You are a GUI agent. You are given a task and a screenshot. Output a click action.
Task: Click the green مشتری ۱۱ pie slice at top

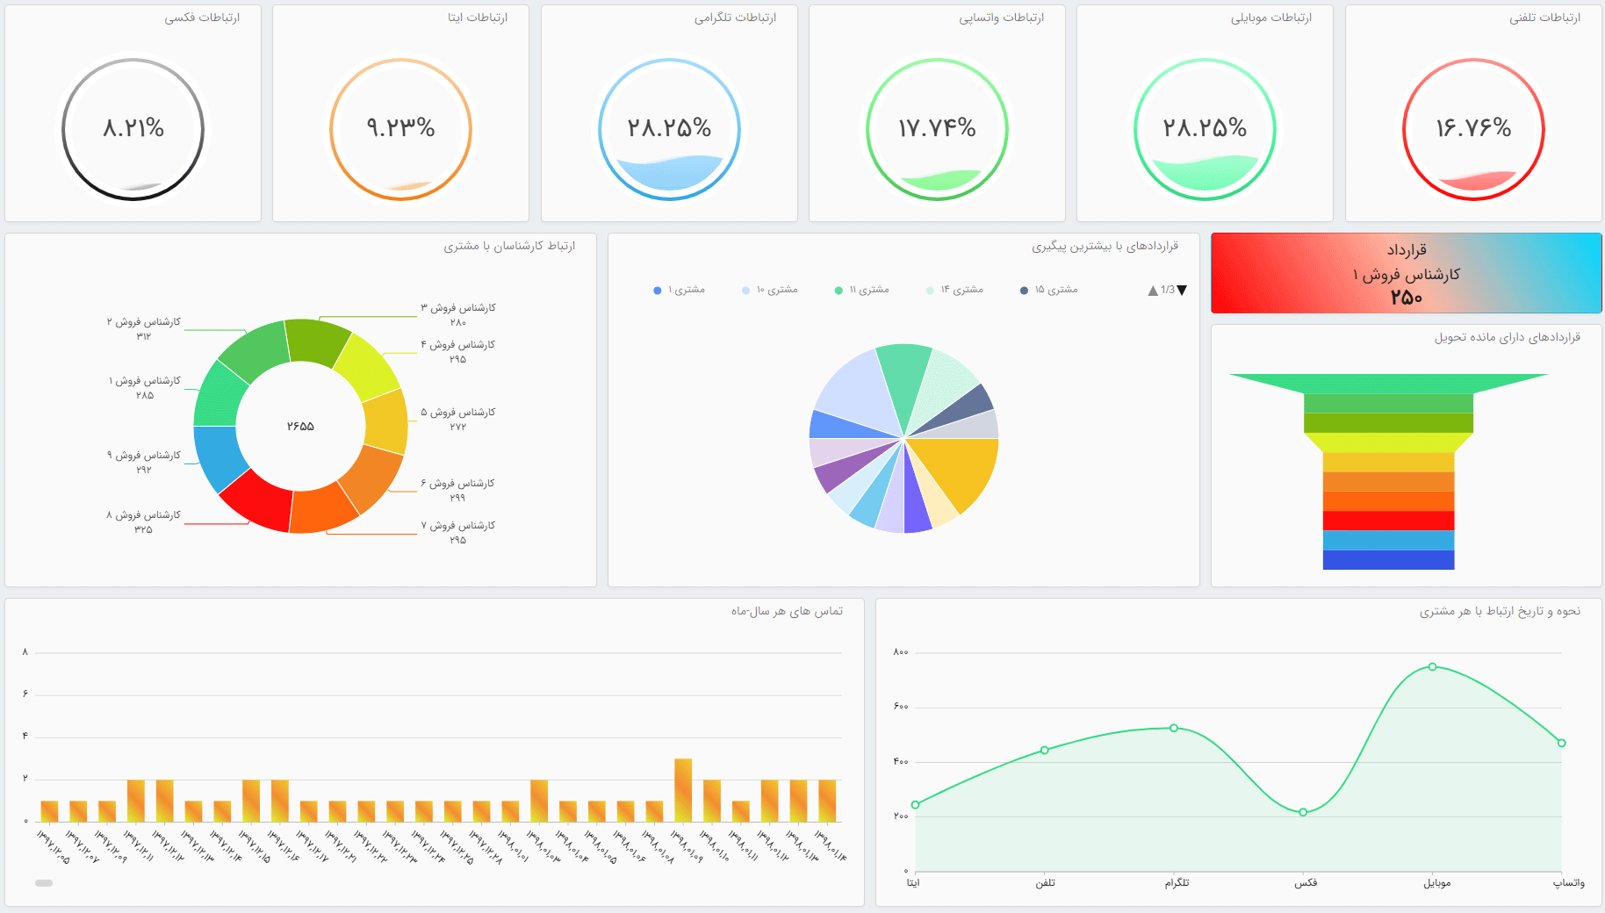904,377
